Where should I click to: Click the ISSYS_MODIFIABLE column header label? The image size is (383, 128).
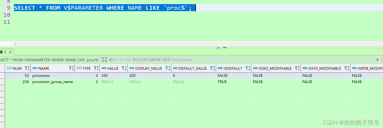click(325, 68)
